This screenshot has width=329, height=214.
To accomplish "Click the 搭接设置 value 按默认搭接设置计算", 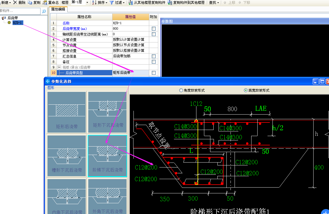I will (131, 51).
